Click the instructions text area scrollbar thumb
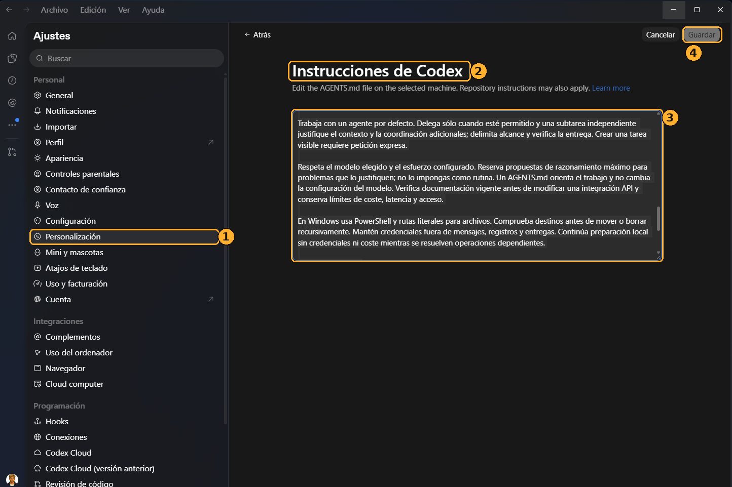The width and height of the screenshot is (732, 487). (x=658, y=218)
